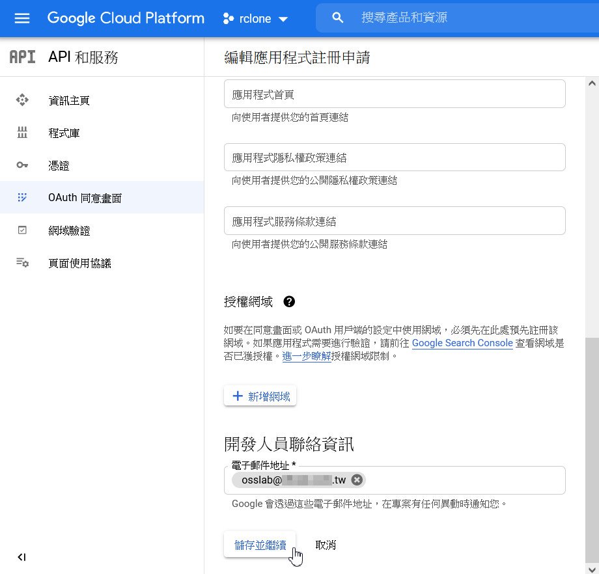Open the hamburger navigation menu

point(22,18)
